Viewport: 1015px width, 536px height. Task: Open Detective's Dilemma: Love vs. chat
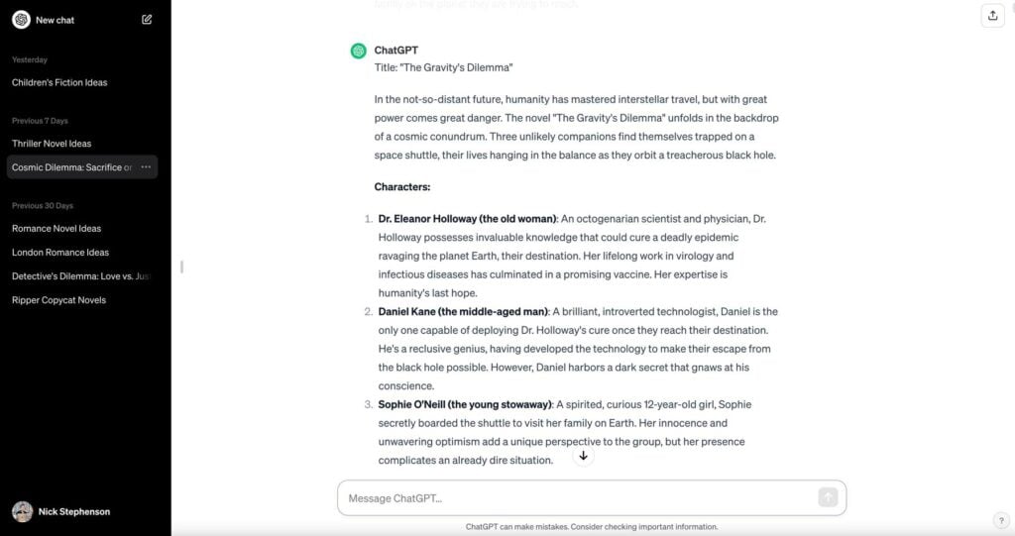coord(81,276)
